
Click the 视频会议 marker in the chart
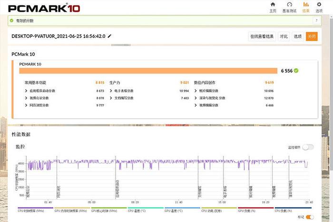(28, 192)
